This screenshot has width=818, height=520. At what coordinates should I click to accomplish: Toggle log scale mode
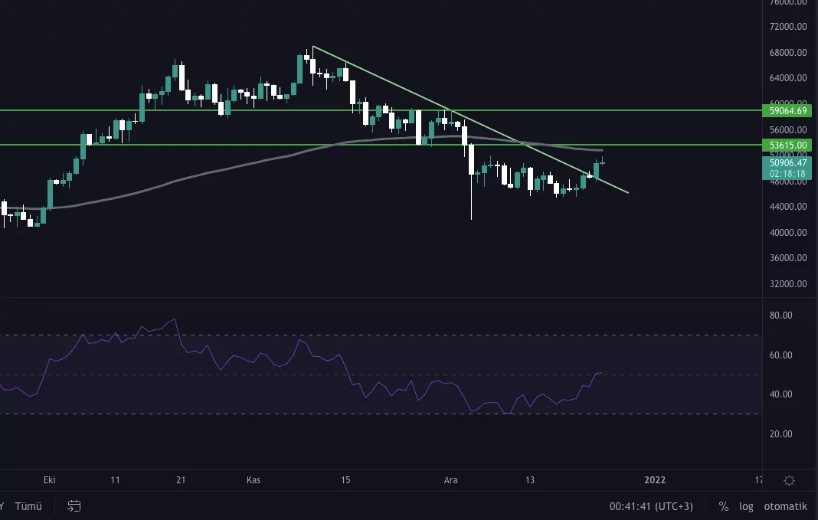[746, 506]
